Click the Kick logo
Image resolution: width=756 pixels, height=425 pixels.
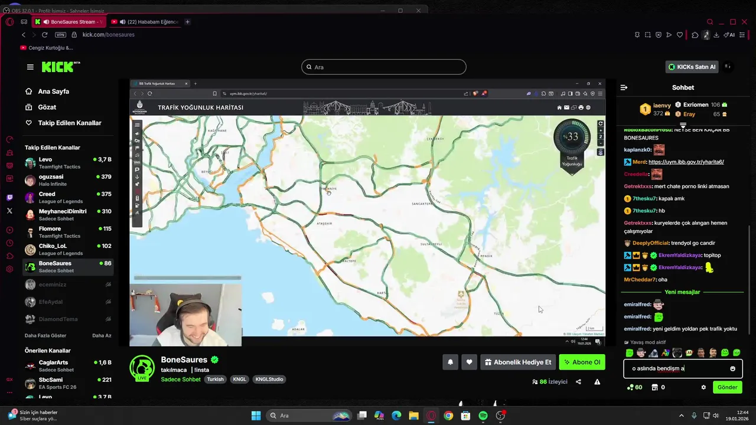point(61,67)
